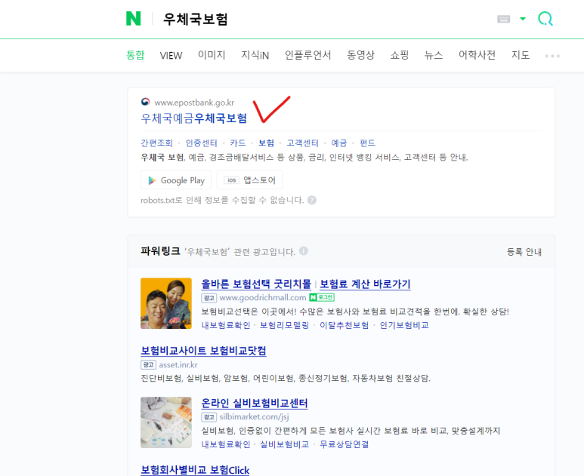Open the 등록 안내 link

coord(524,252)
